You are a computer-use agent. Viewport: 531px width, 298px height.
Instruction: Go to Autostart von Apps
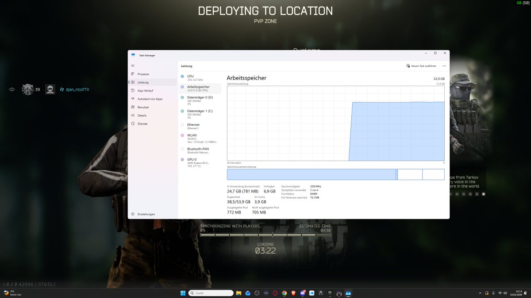(x=152, y=99)
